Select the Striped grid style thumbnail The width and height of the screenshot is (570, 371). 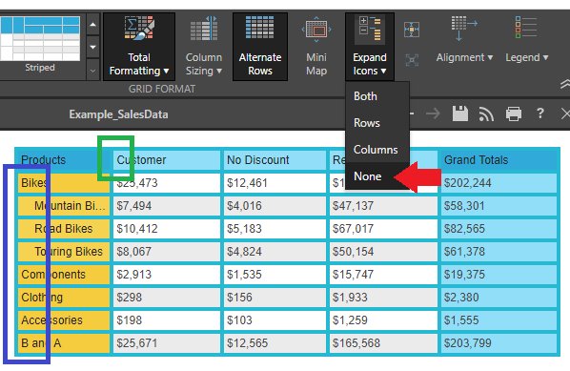[40, 45]
